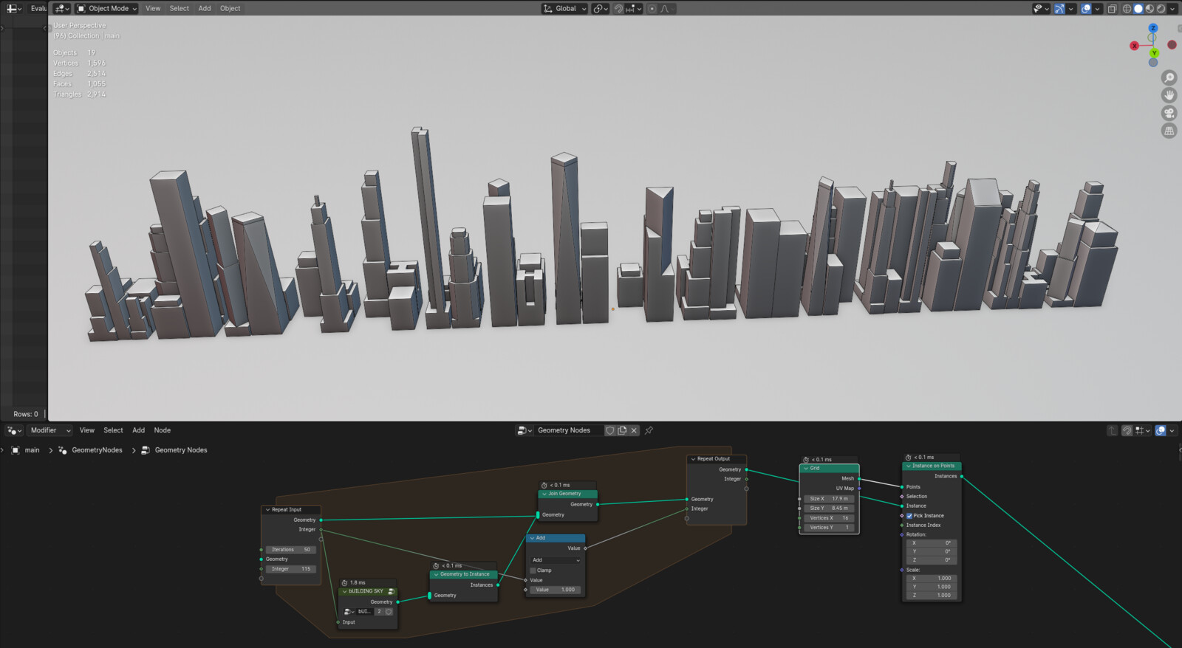Toggle the camera view
The image size is (1182, 648).
(x=1169, y=113)
